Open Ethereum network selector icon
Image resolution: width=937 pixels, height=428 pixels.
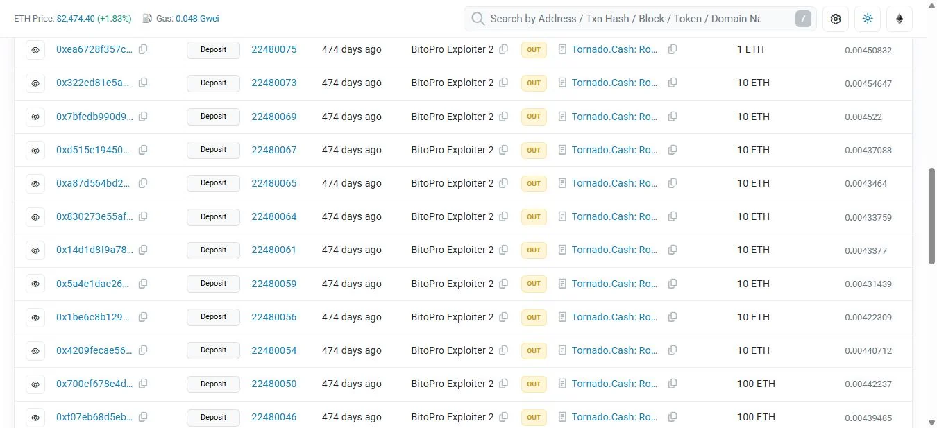(900, 19)
